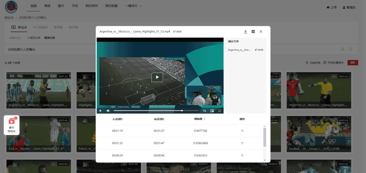The width and height of the screenshot is (366, 173).
Task: Open the 1x playback speed menu
Action: pyautogui.click(x=205, y=111)
